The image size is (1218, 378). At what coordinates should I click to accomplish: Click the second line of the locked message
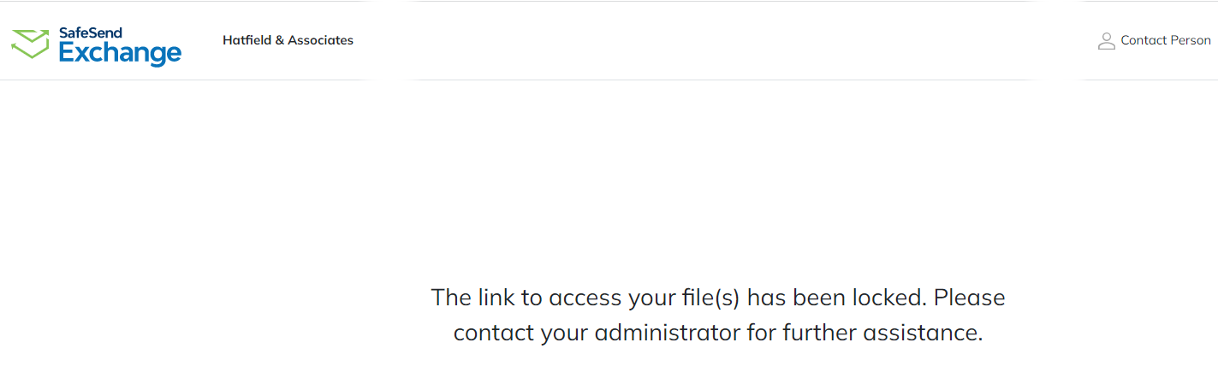(717, 332)
